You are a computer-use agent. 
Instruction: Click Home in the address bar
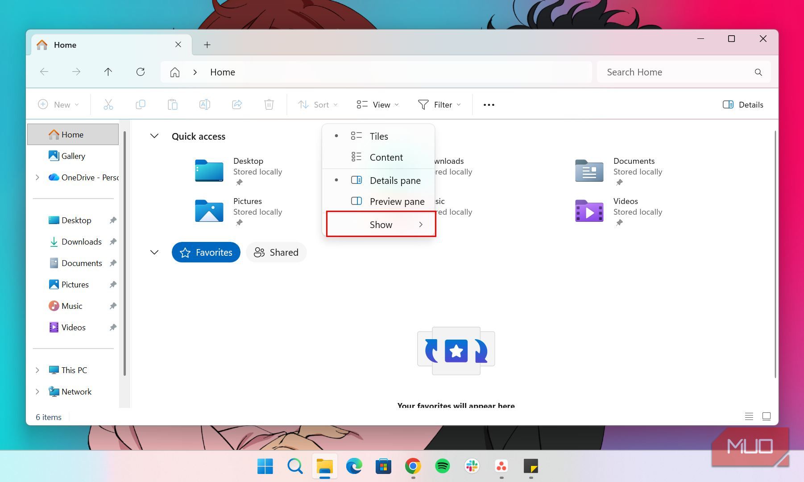[223, 72]
